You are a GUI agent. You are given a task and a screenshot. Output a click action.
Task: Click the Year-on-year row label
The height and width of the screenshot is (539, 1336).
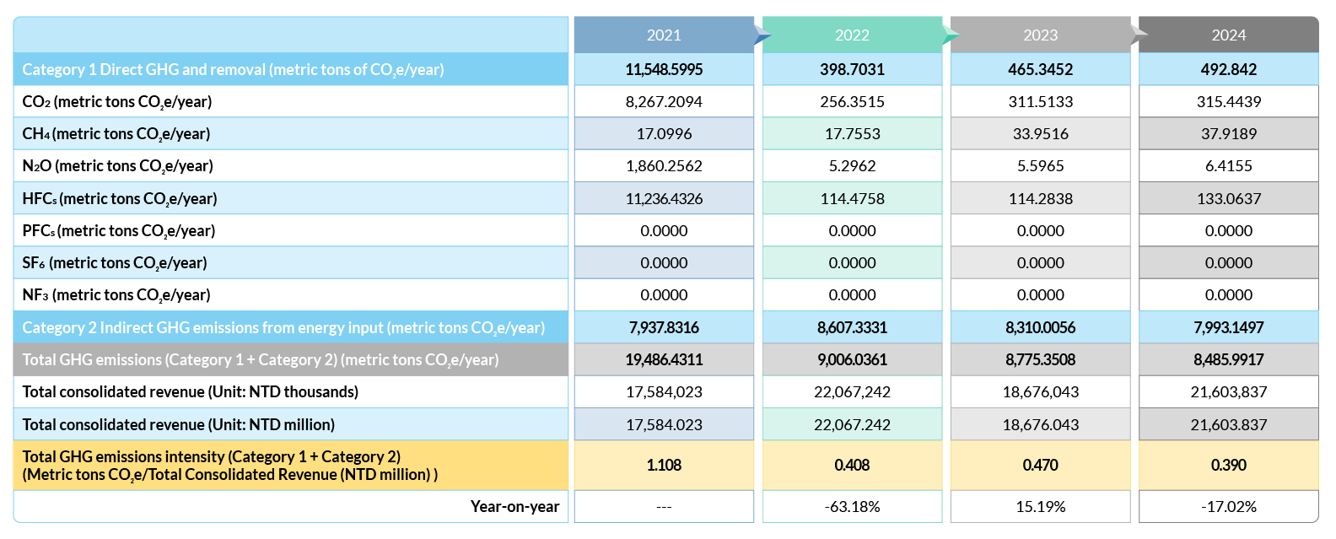point(514,506)
